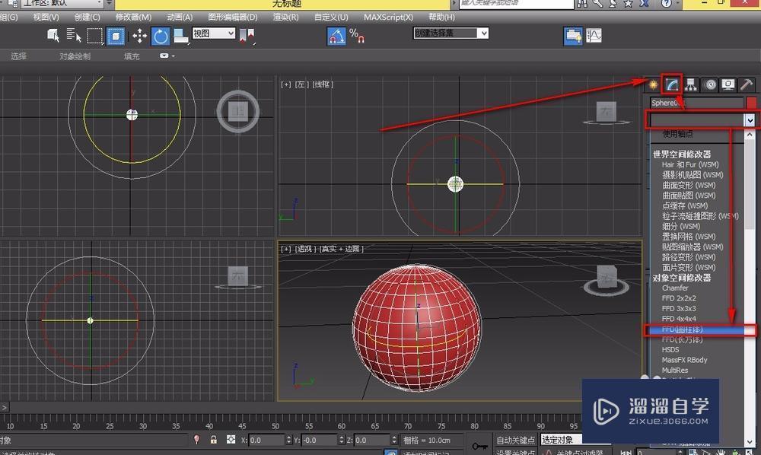
Task: Open the Create panel (star icon)
Action: (652, 84)
